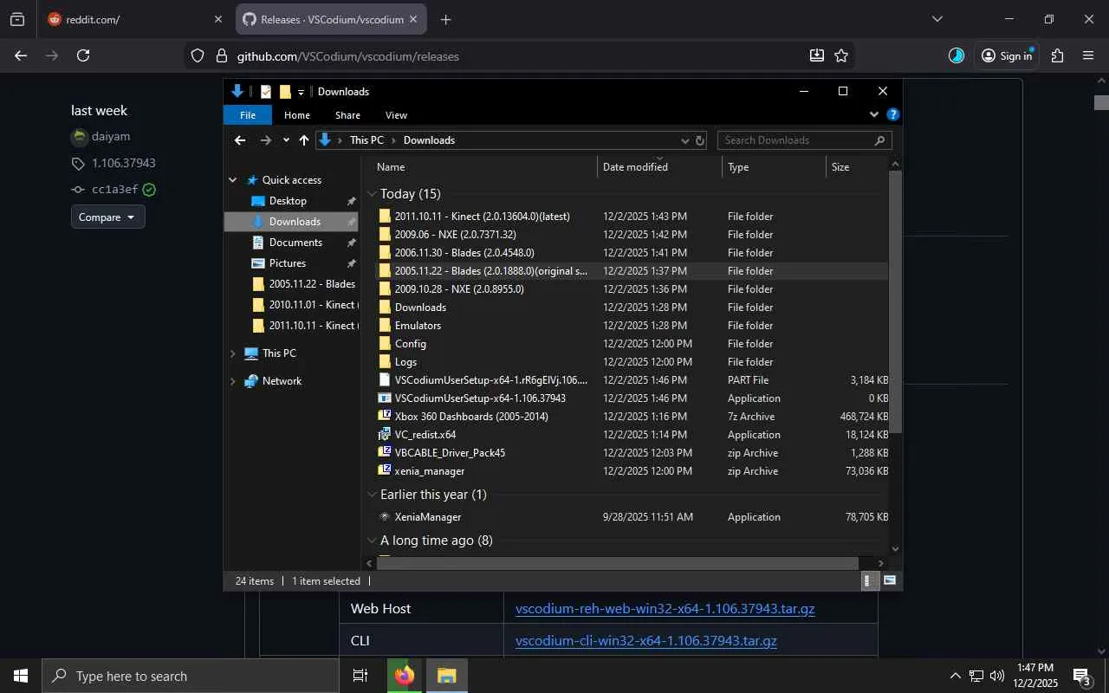Click the File Explorer taskbar icon

pyautogui.click(x=446, y=676)
